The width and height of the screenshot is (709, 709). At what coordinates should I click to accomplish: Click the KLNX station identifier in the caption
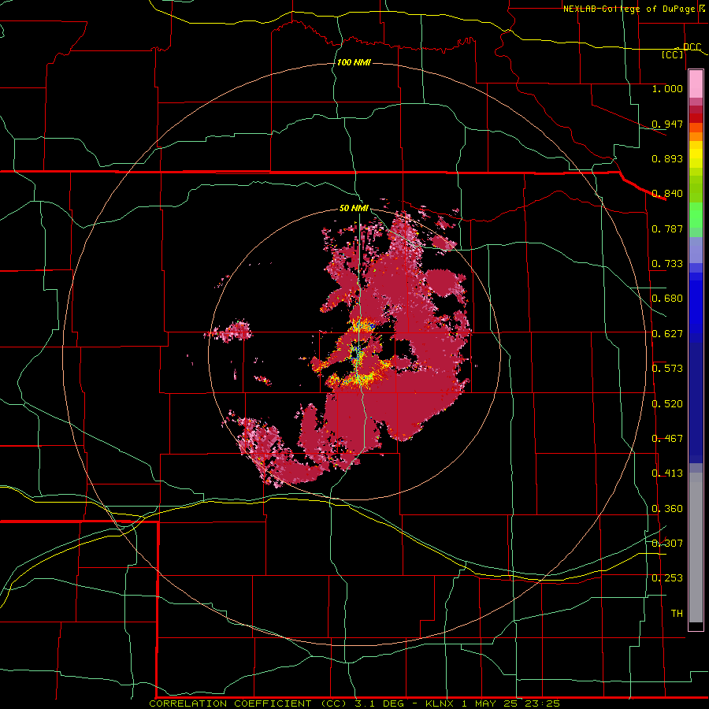440,703
